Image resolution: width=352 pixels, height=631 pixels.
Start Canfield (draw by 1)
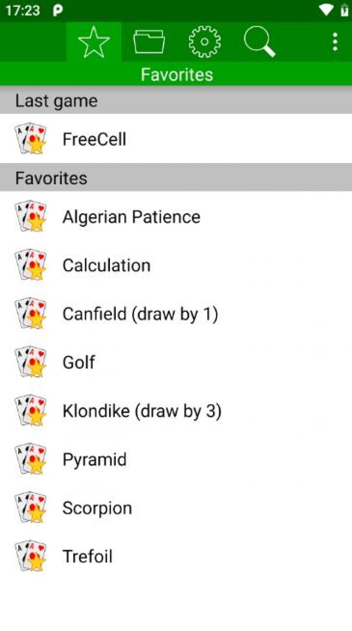[x=140, y=314]
